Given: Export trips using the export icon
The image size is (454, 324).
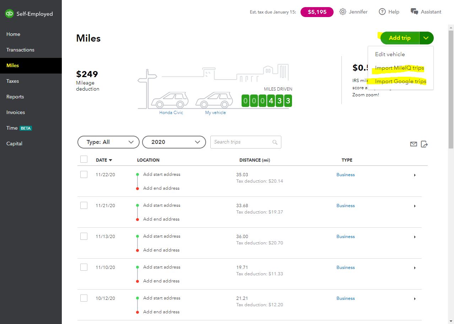Looking at the screenshot, I should (x=424, y=144).
